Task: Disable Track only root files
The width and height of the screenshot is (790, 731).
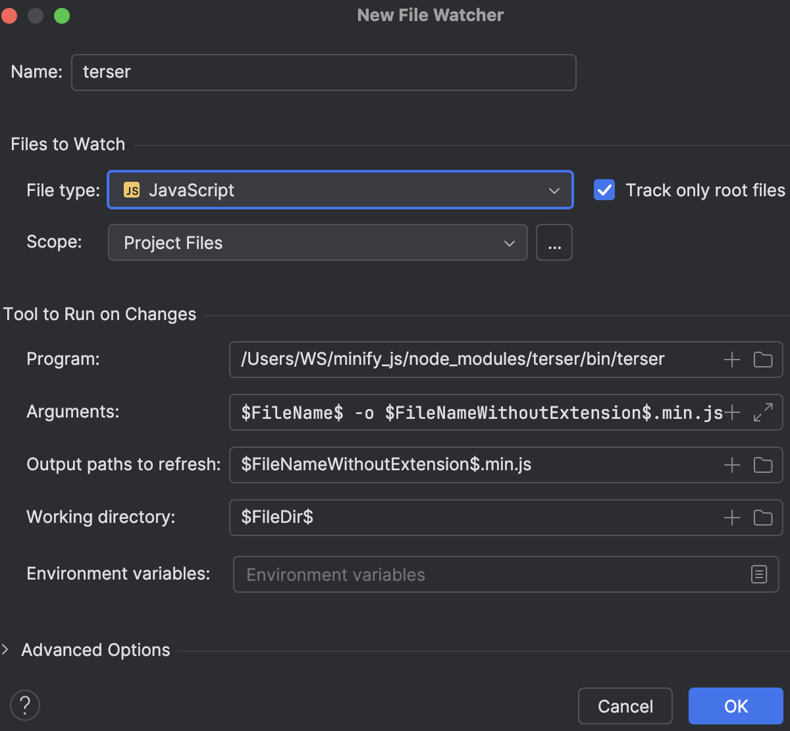Action: click(604, 190)
